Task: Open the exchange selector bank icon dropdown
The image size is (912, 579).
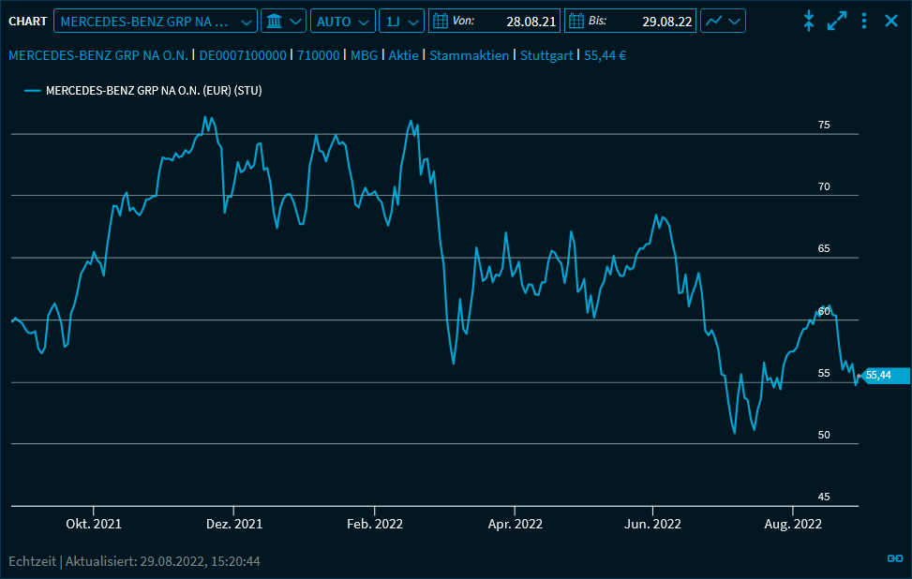Action: [x=282, y=21]
